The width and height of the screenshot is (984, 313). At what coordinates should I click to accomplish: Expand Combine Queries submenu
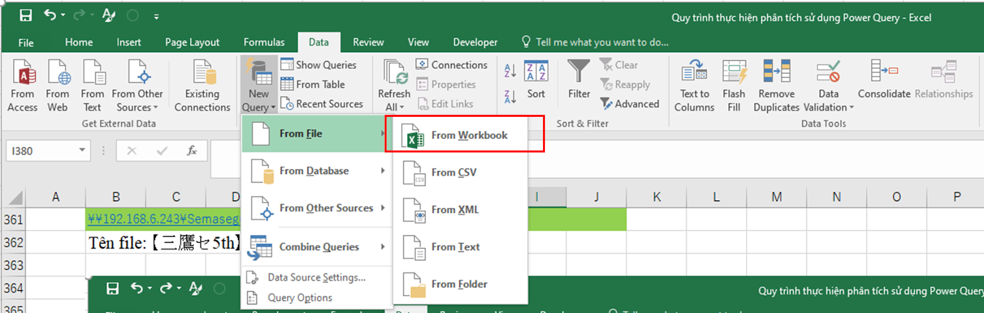pos(317,247)
